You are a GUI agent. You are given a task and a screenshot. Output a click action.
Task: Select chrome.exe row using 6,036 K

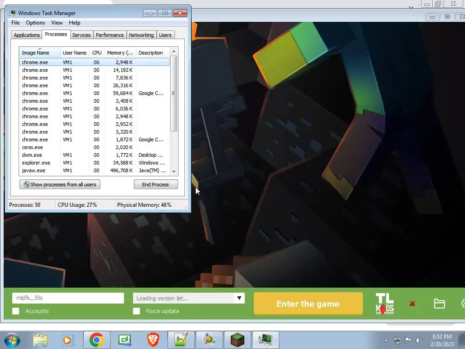tap(94, 109)
